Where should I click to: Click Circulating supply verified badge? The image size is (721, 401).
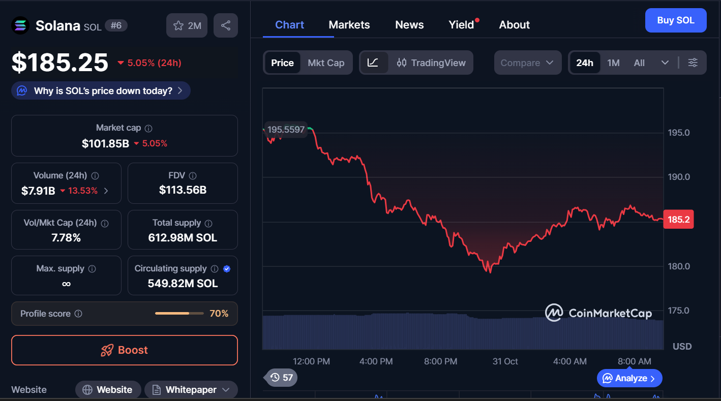coord(227,269)
